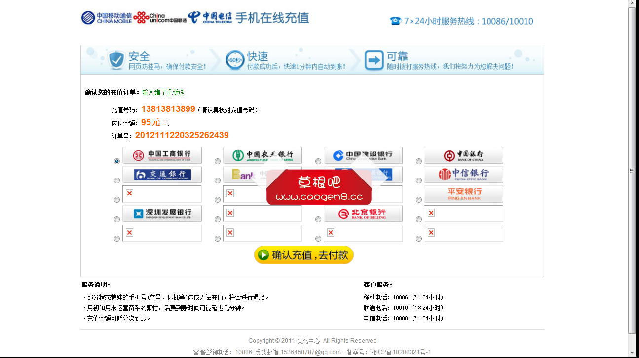Click the service hotline phone icon
Viewport: 639px width, 358px height.
coord(395,21)
